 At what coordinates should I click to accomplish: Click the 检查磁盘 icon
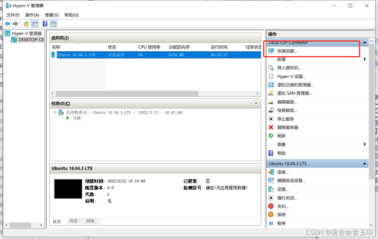pyautogui.click(x=271, y=110)
